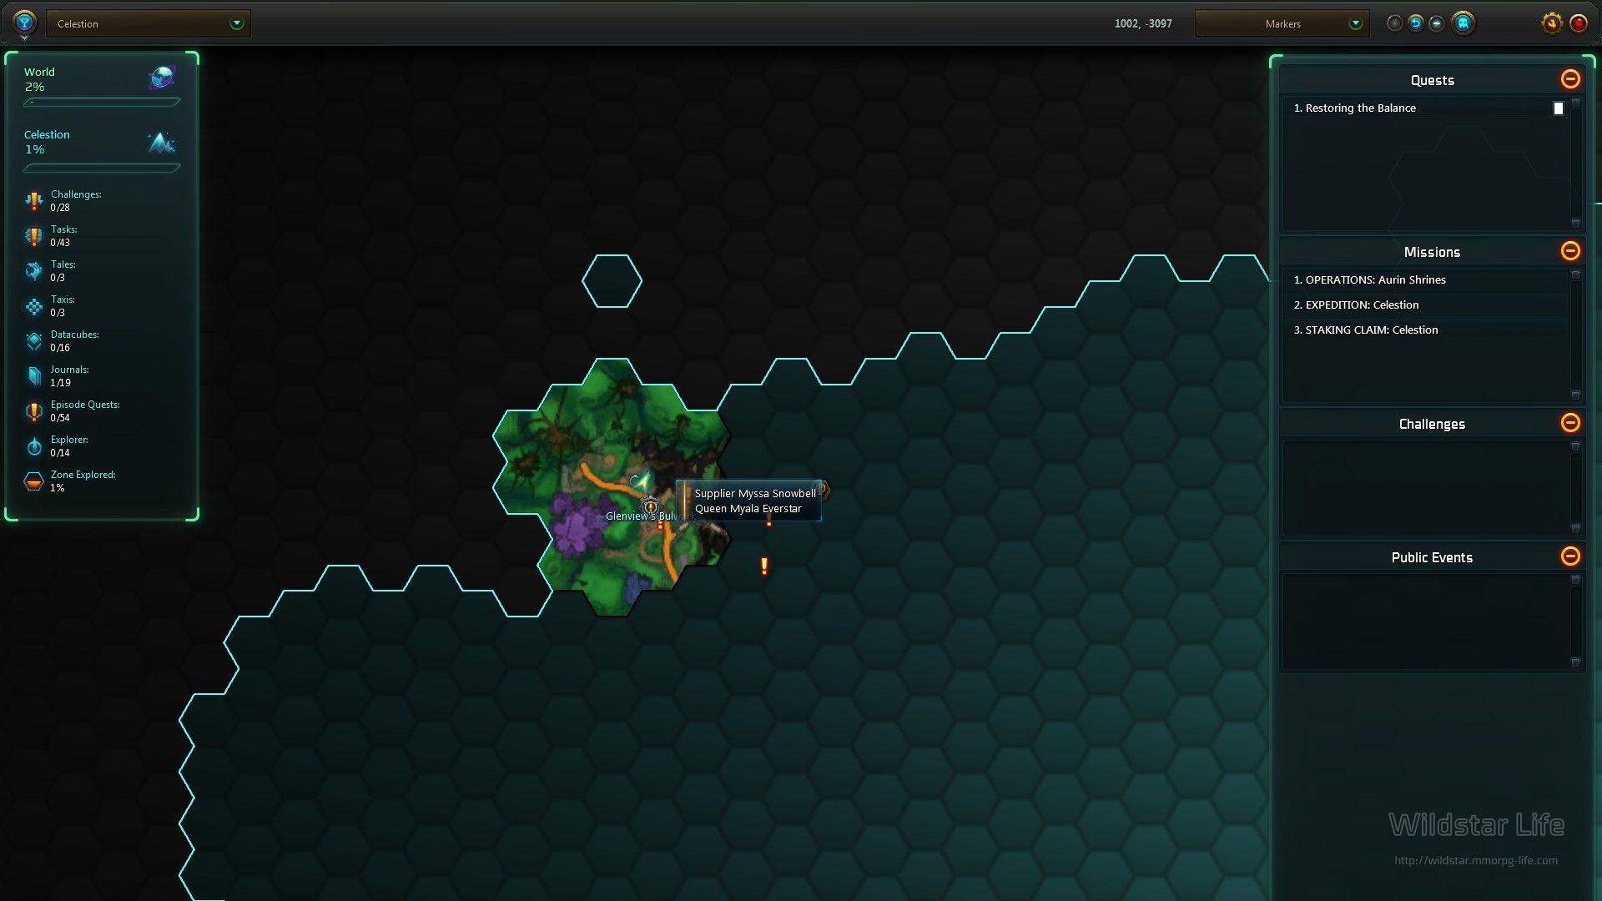
Task: Click the Challenges panel header
Action: tap(1432, 424)
